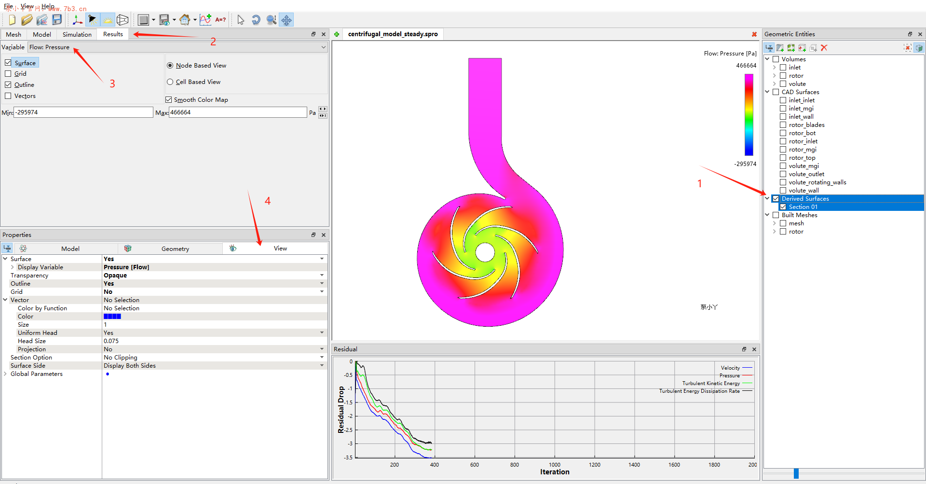Collapse the Derived Surfaces node
The image size is (926, 484).
[767, 199]
